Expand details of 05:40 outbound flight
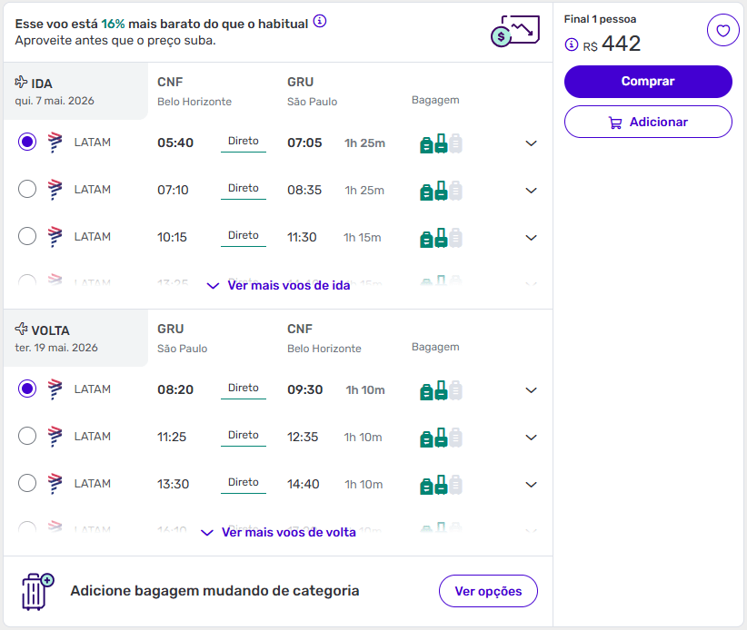This screenshot has width=747, height=630. click(532, 143)
